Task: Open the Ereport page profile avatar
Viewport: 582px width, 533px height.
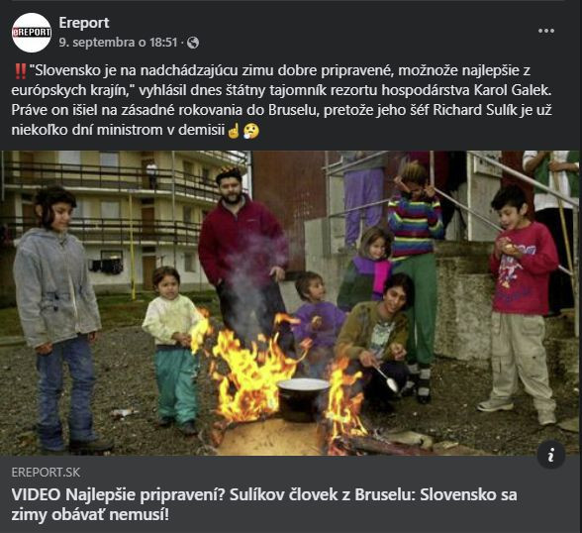Action: [32, 33]
